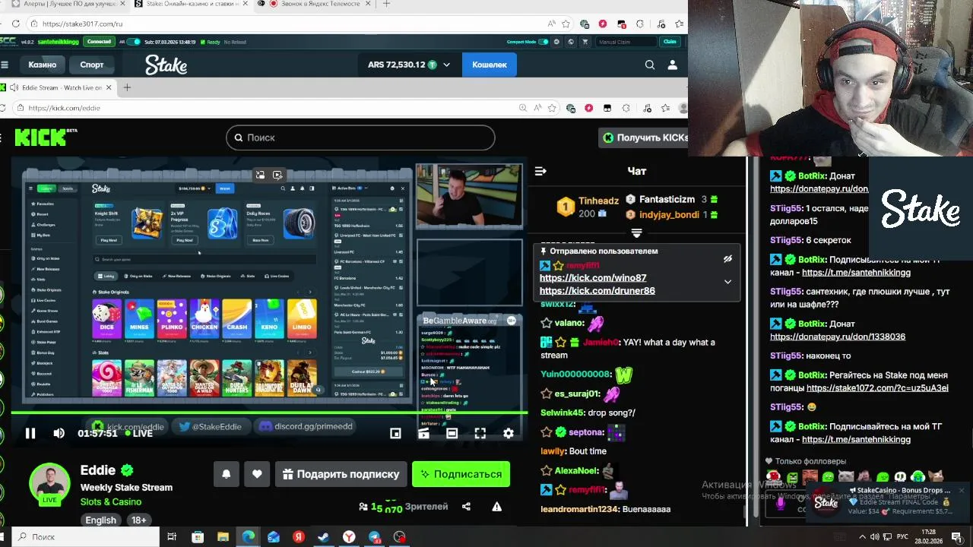The height and width of the screenshot is (547, 973).
Task: Close the StakeCasino Bonus Drops notification
Action: [961, 491]
